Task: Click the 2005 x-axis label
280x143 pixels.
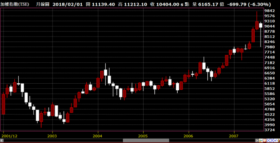Action: coord(143,136)
